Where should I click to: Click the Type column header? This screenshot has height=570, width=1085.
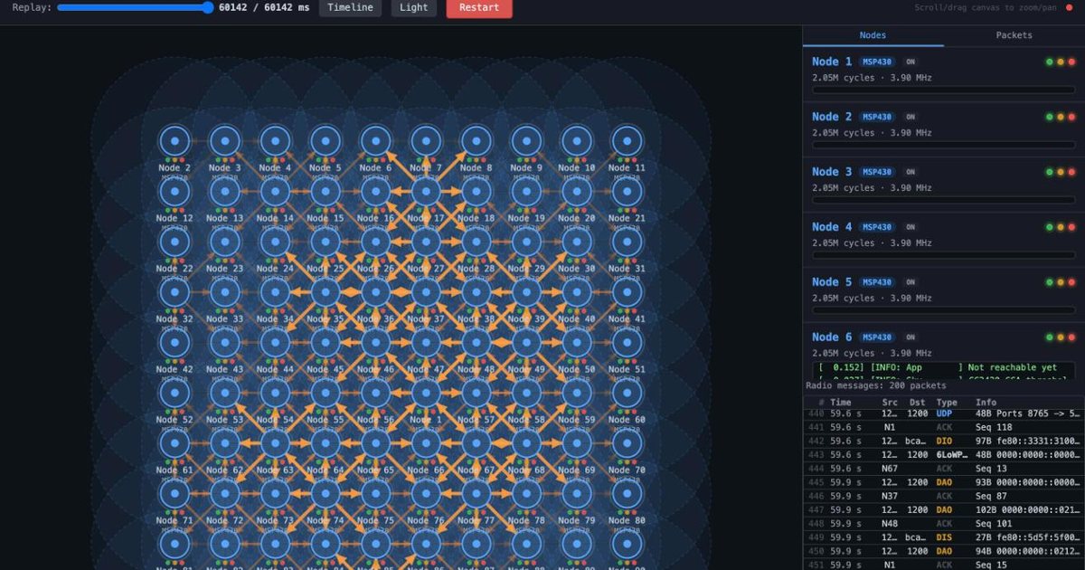click(947, 403)
